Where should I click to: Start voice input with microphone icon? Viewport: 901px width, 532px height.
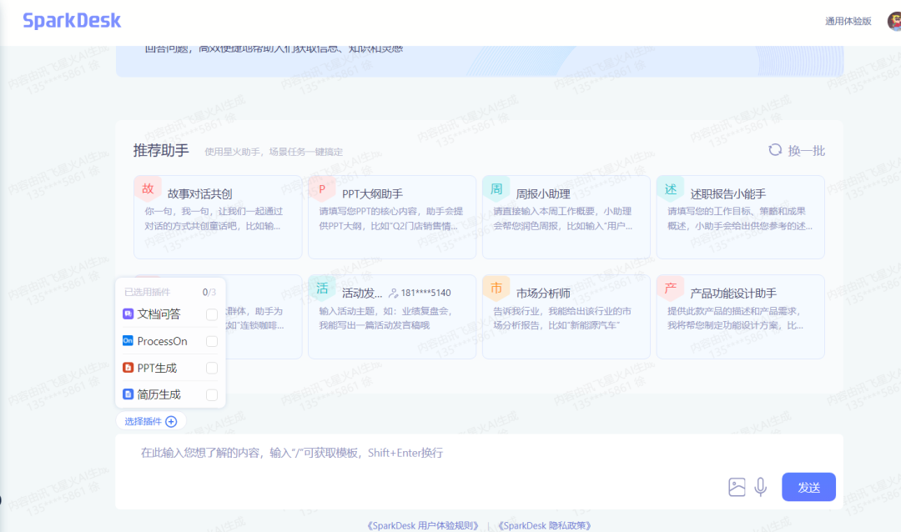760,487
